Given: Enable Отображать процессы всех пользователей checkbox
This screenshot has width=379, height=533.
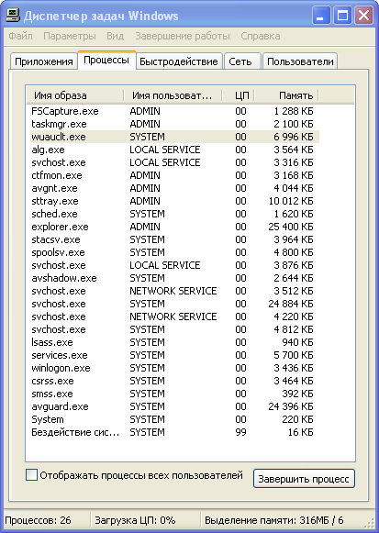Looking at the screenshot, I should click(x=31, y=475).
